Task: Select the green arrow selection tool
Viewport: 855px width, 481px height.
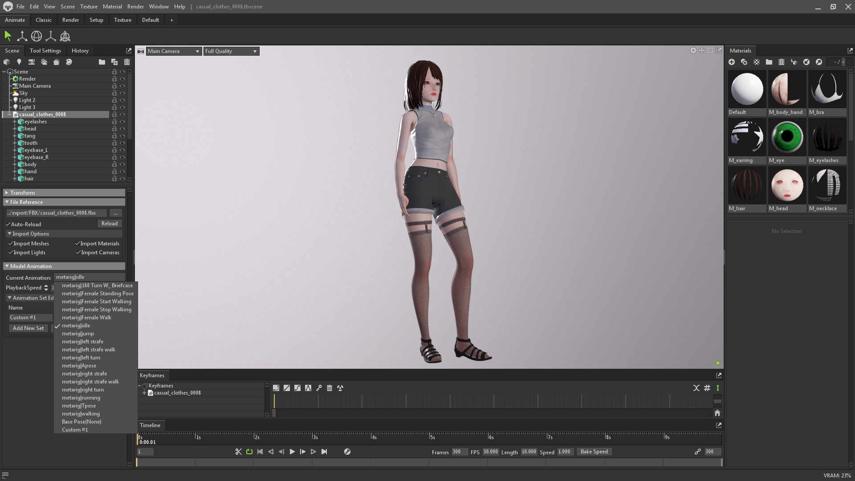Action: [x=8, y=36]
